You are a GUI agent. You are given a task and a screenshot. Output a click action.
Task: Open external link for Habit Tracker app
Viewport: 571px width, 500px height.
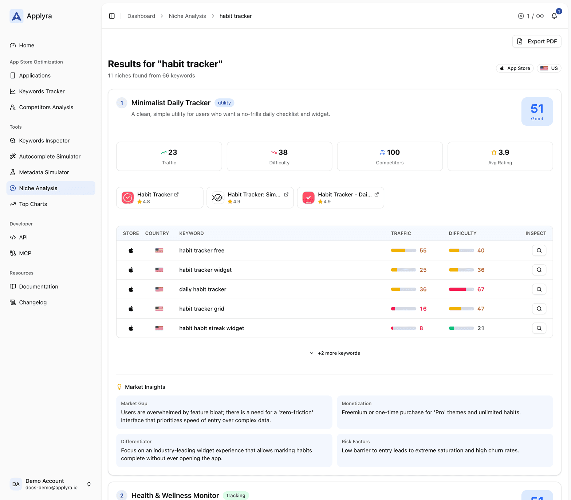(177, 195)
